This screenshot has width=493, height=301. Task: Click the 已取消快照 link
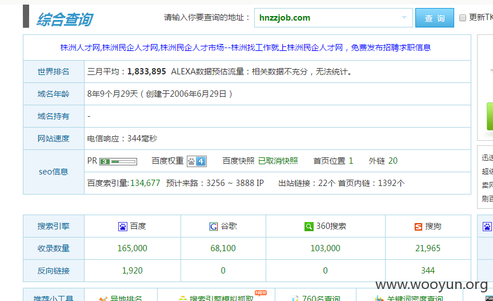coord(278,161)
